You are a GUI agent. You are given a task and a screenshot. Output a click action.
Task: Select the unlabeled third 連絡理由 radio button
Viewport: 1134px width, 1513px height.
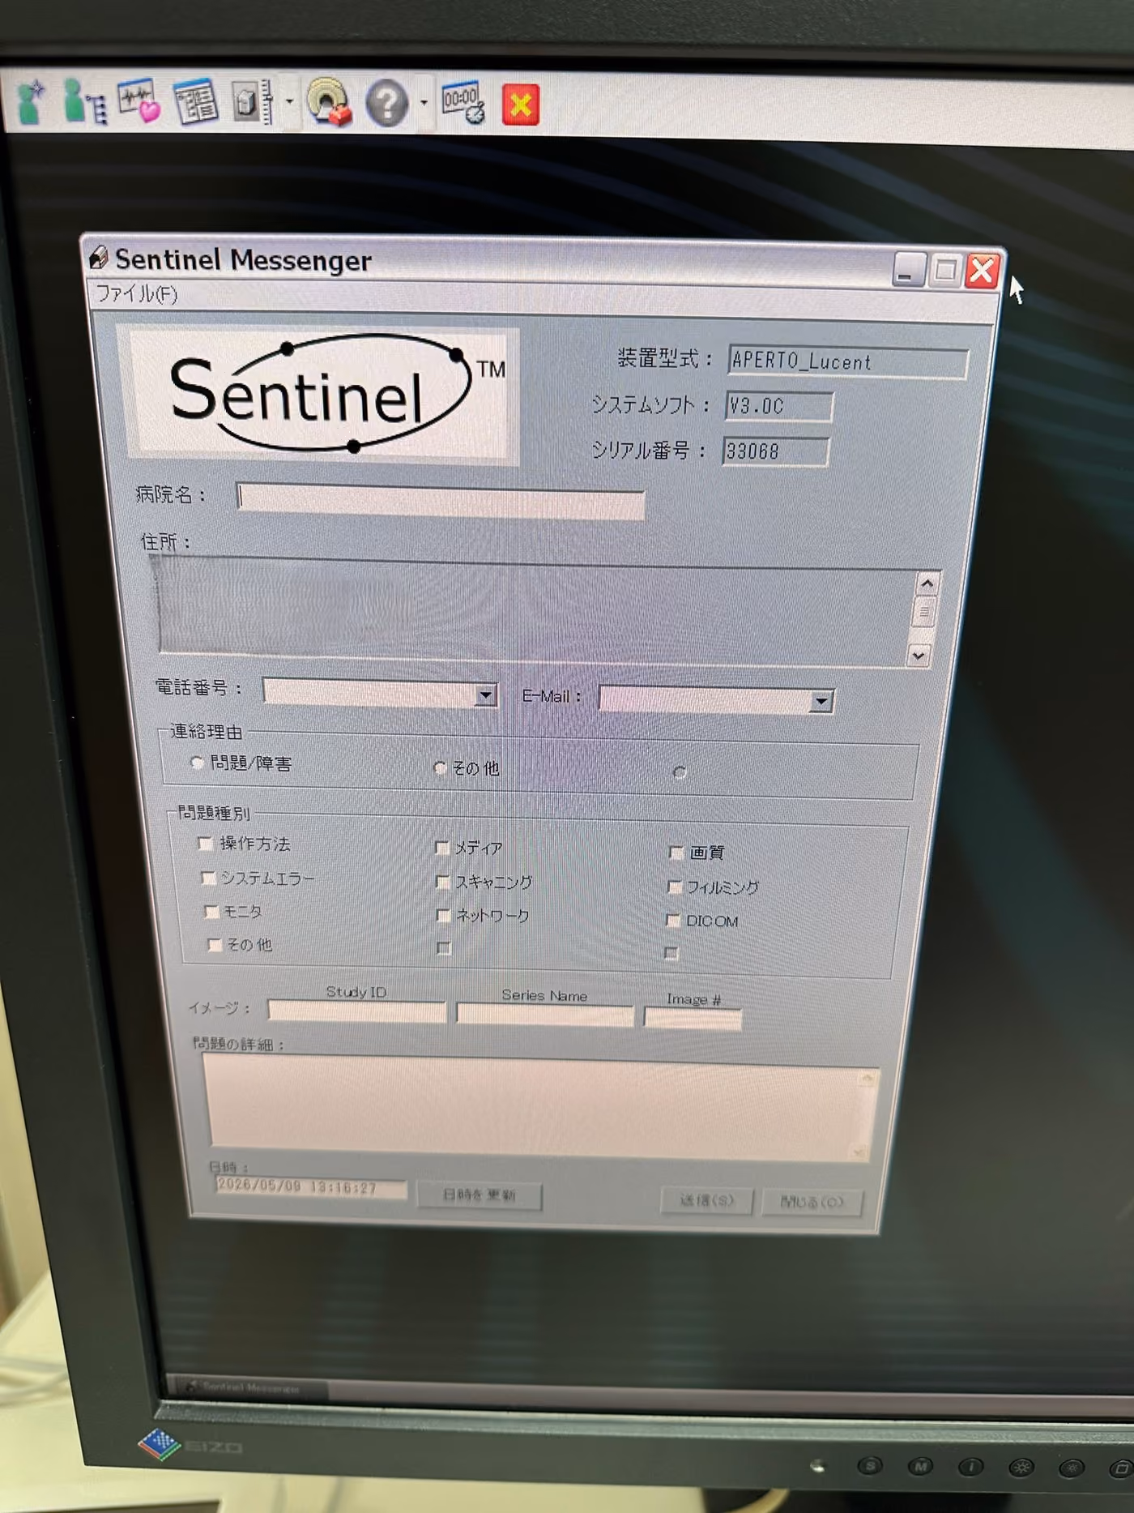coord(680,772)
